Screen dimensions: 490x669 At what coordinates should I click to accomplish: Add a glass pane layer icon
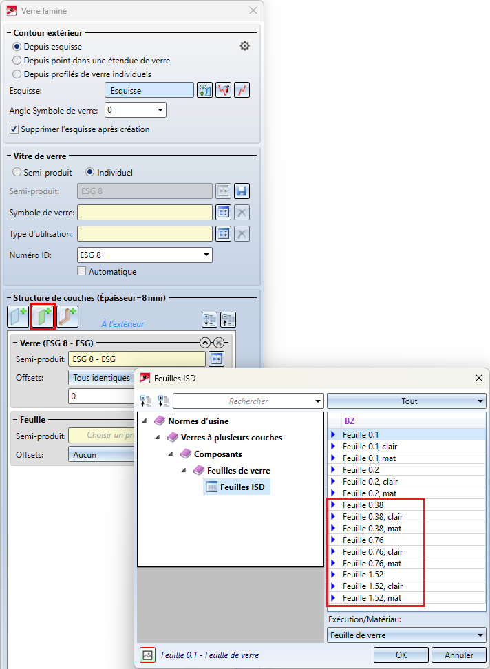coord(18,317)
